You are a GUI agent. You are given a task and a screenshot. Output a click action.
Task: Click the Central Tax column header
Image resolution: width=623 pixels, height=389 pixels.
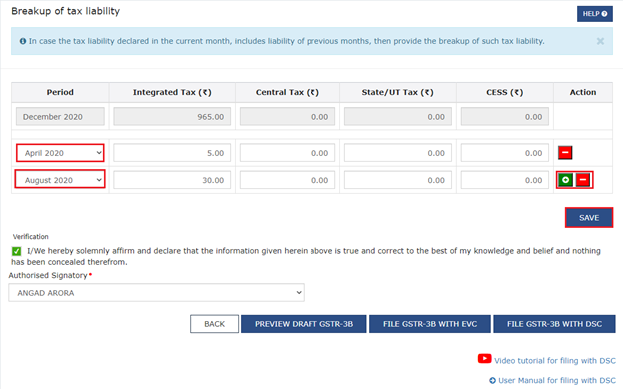288,92
